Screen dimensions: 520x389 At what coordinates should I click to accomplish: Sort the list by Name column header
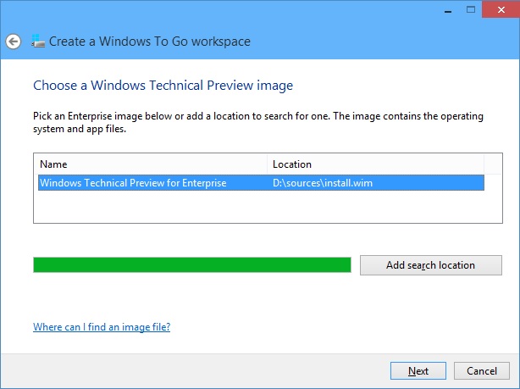tap(151, 164)
